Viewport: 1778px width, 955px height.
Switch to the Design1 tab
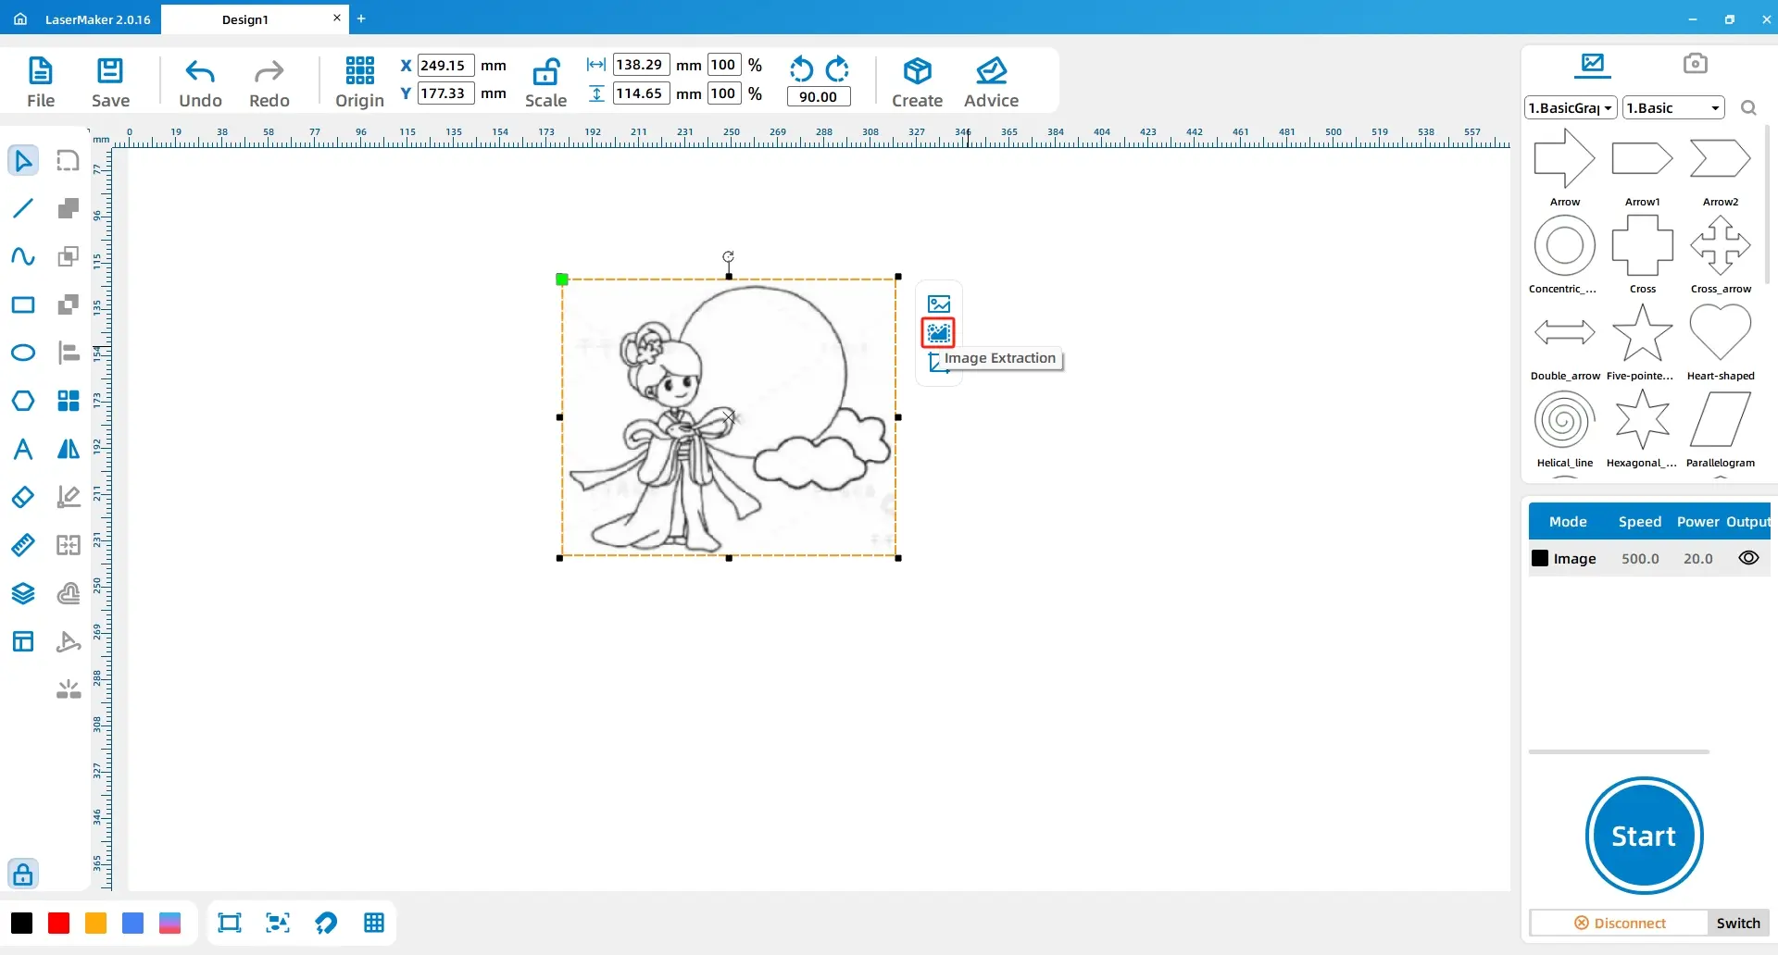pyautogui.click(x=245, y=19)
